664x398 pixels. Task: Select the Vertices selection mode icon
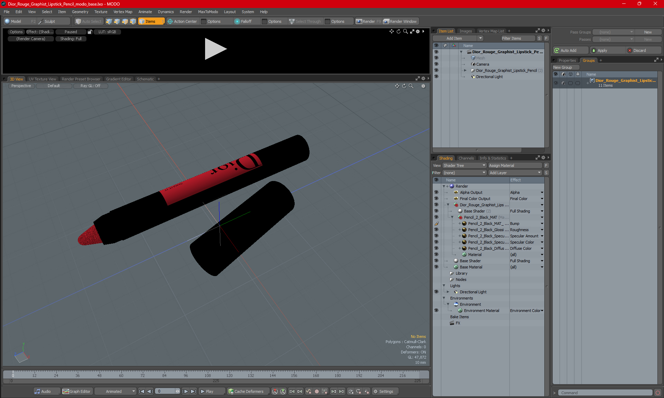(x=109, y=21)
